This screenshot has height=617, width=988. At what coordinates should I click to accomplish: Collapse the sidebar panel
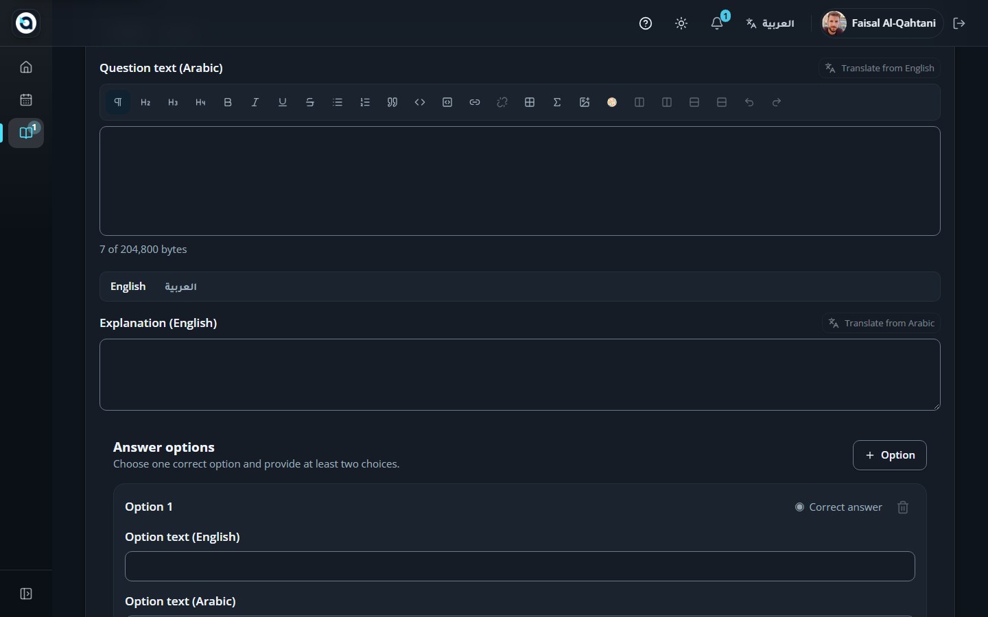(26, 594)
